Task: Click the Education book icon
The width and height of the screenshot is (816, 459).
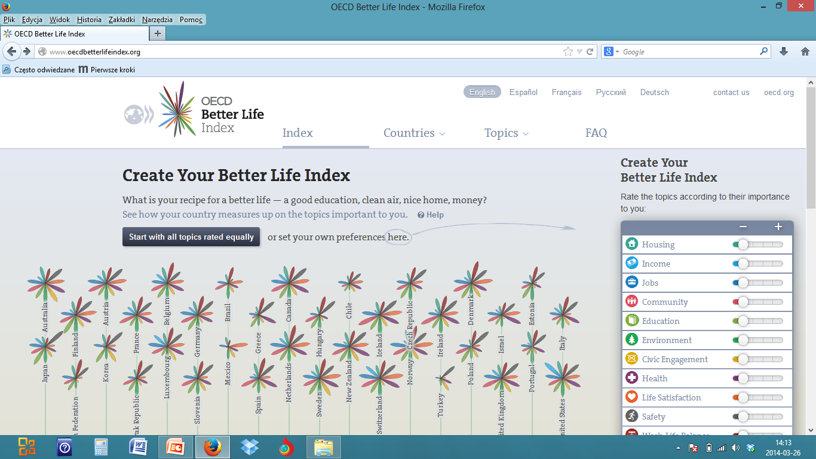Action: [x=631, y=320]
